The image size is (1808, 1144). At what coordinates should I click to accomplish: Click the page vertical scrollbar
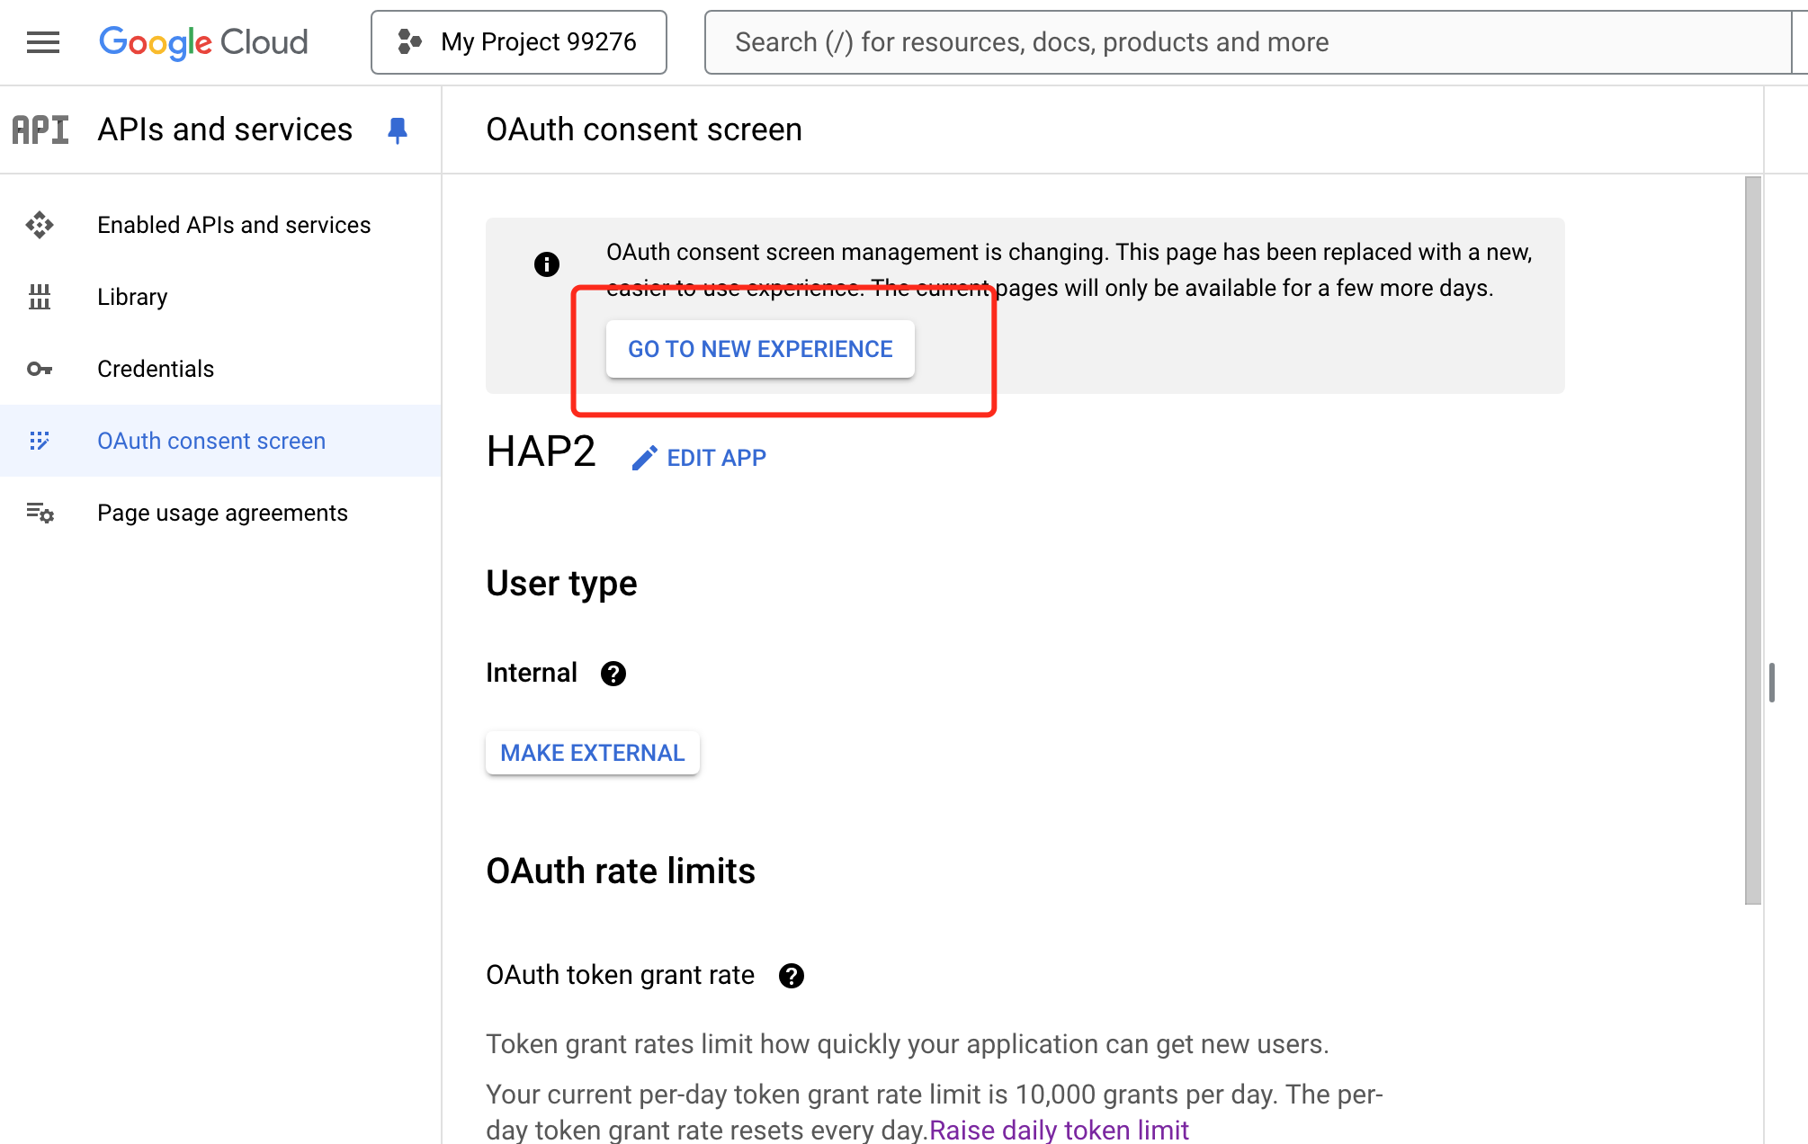pyautogui.click(x=1753, y=541)
